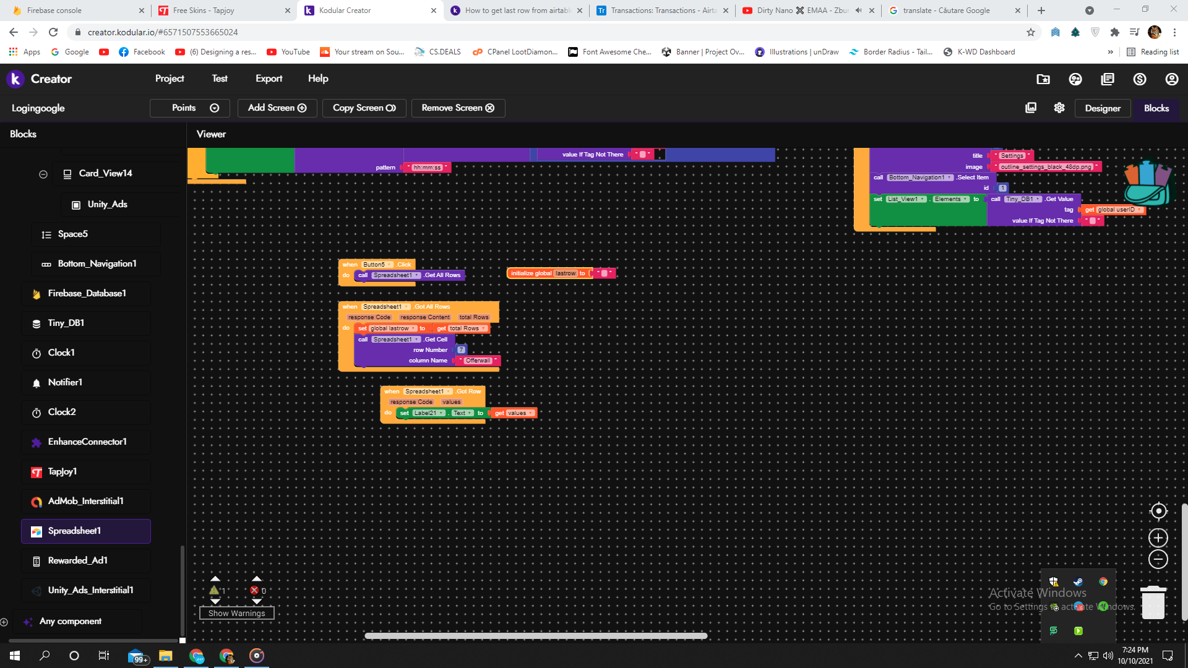Mute the Dirty Nano browser tab
This screenshot has width=1188, height=668.
(859, 11)
